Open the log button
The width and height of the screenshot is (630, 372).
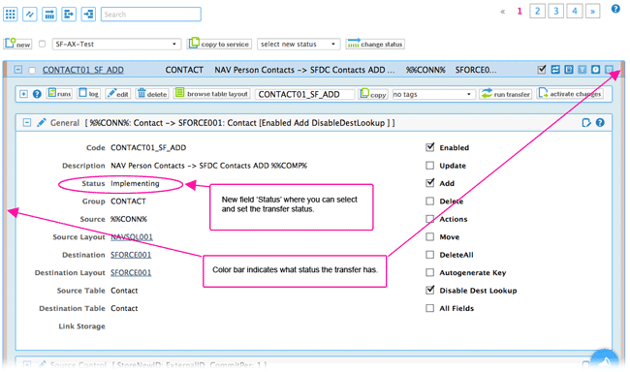[89, 93]
